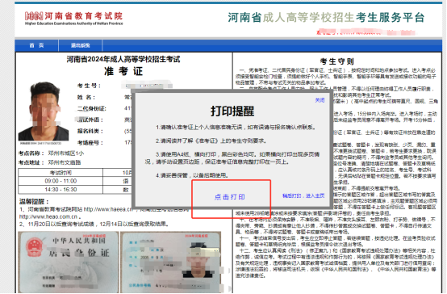447x294 pixels.
Task: Select the 打印提醒 dialog heading
Action: pyautogui.click(x=232, y=111)
